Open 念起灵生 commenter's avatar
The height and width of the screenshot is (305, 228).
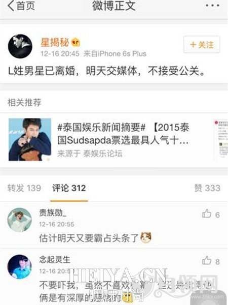tap(20, 267)
